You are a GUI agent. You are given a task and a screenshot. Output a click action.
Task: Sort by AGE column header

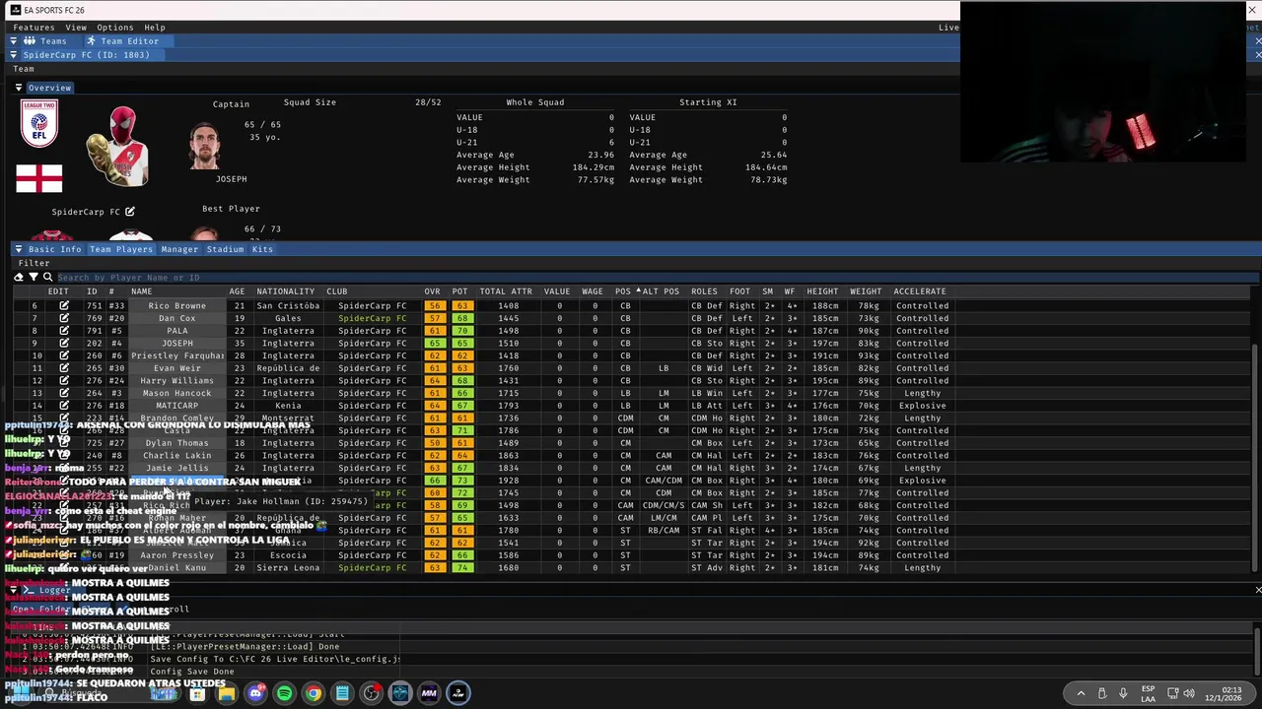(x=237, y=291)
